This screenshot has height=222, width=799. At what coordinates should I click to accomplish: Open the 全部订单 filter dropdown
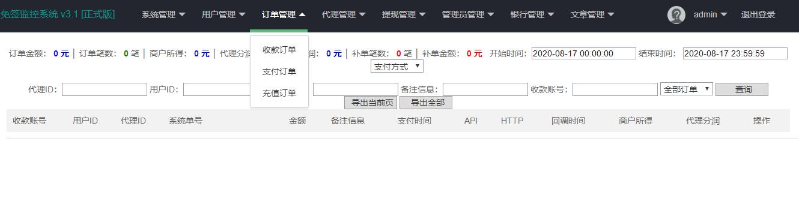click(687, 89)
